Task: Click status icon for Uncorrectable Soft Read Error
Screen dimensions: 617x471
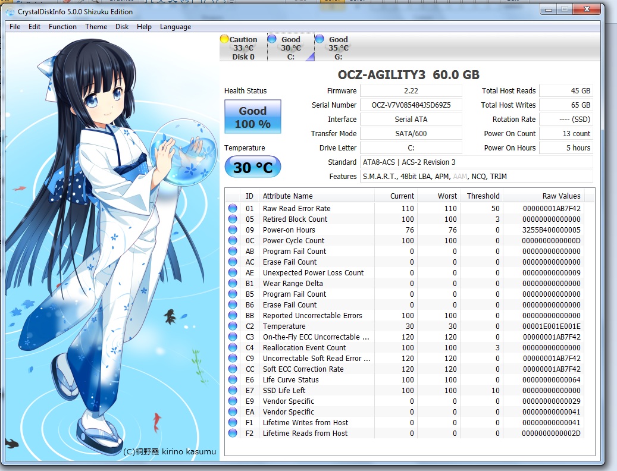Action: click(x=233, y=358)
